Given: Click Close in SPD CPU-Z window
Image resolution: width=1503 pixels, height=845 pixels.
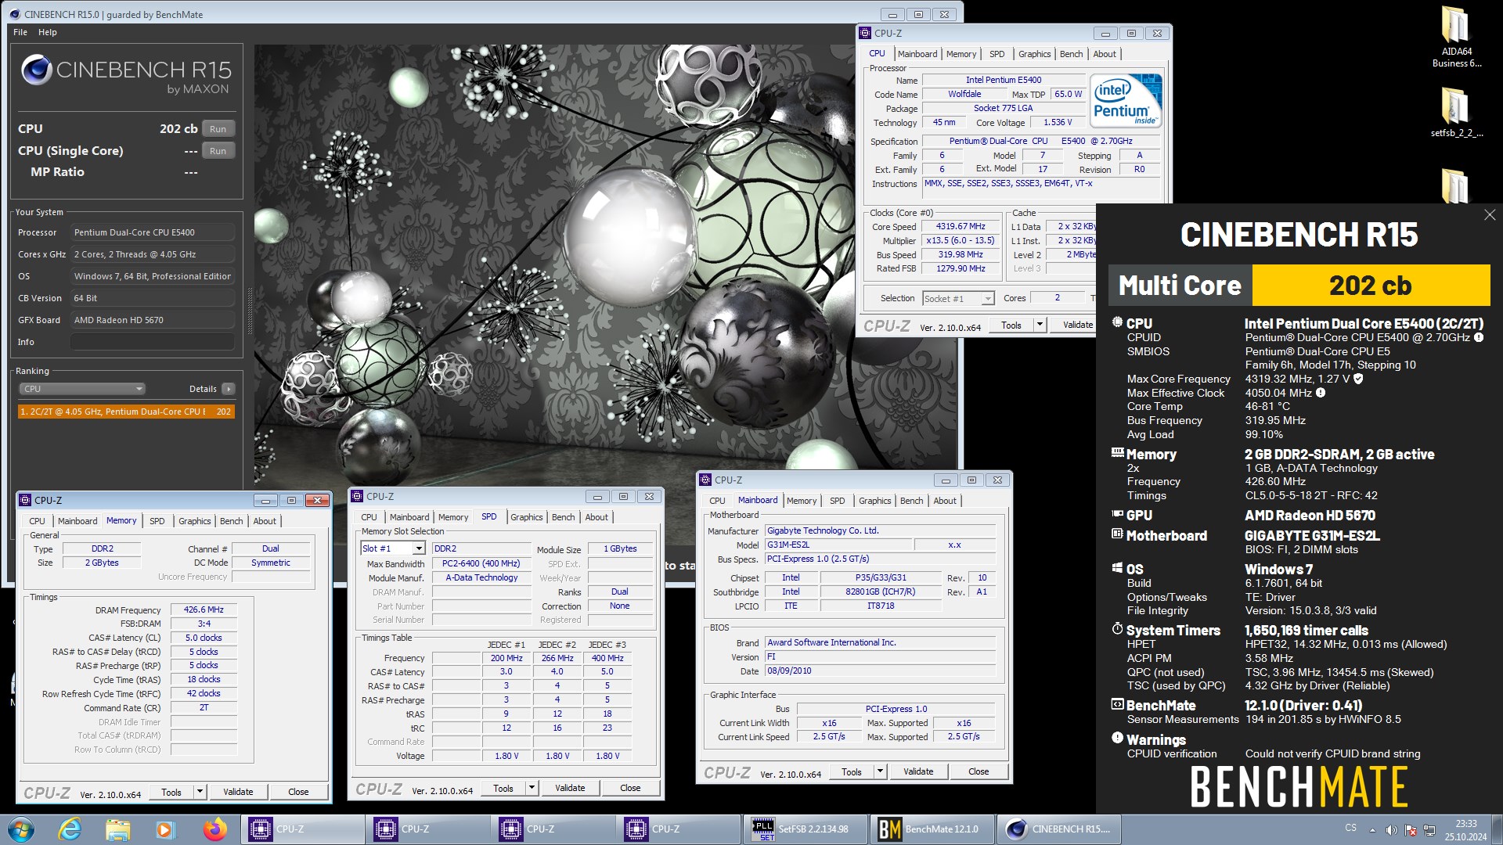Looking at the screenshot, I should [x=630, y=788].
